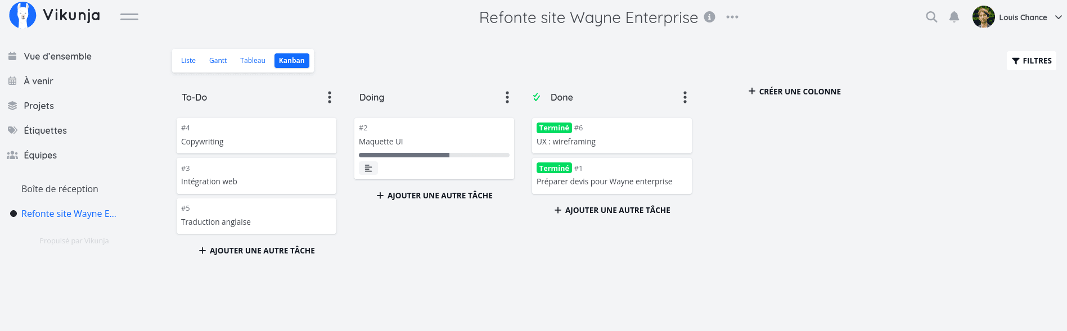Open the Maquette UI task card
This screenshot has height=331, width=1067.
point(434,148)
